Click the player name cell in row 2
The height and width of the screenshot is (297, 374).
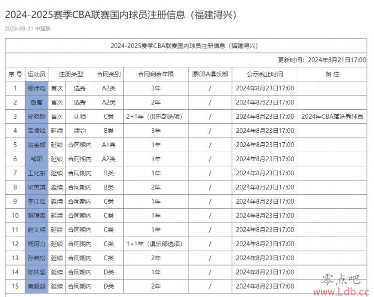[36, 102]
